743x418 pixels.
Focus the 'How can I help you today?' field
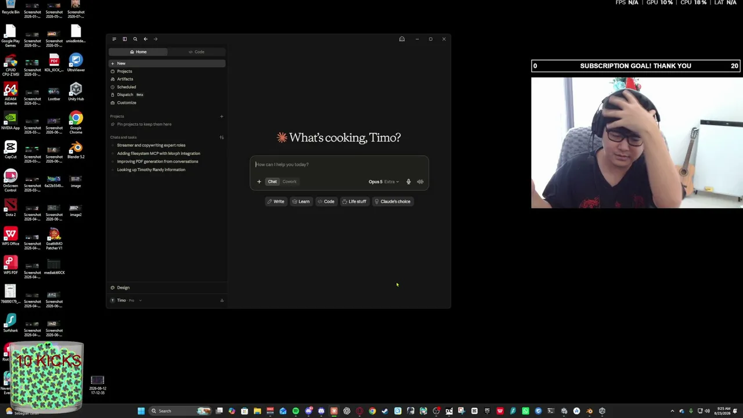tap(340, 164)
